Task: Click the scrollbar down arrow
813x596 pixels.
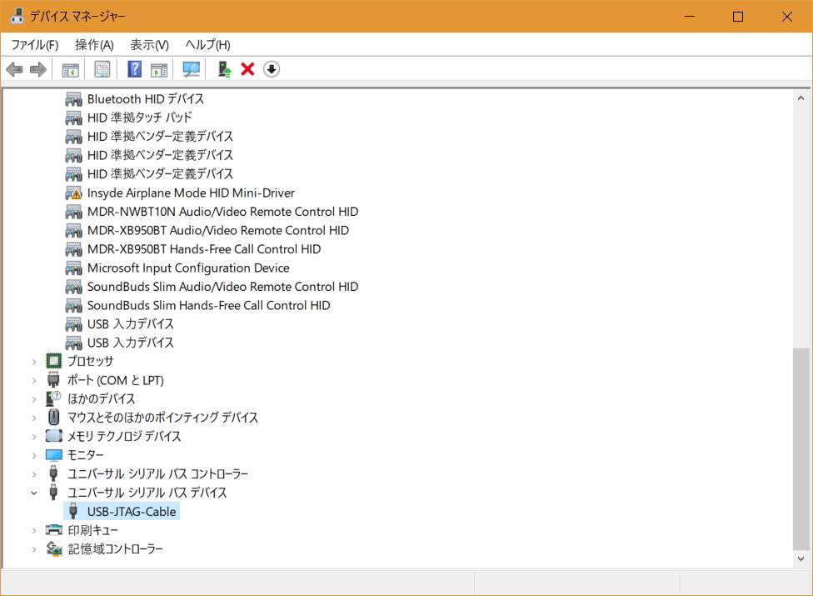Action: point(801,558)
